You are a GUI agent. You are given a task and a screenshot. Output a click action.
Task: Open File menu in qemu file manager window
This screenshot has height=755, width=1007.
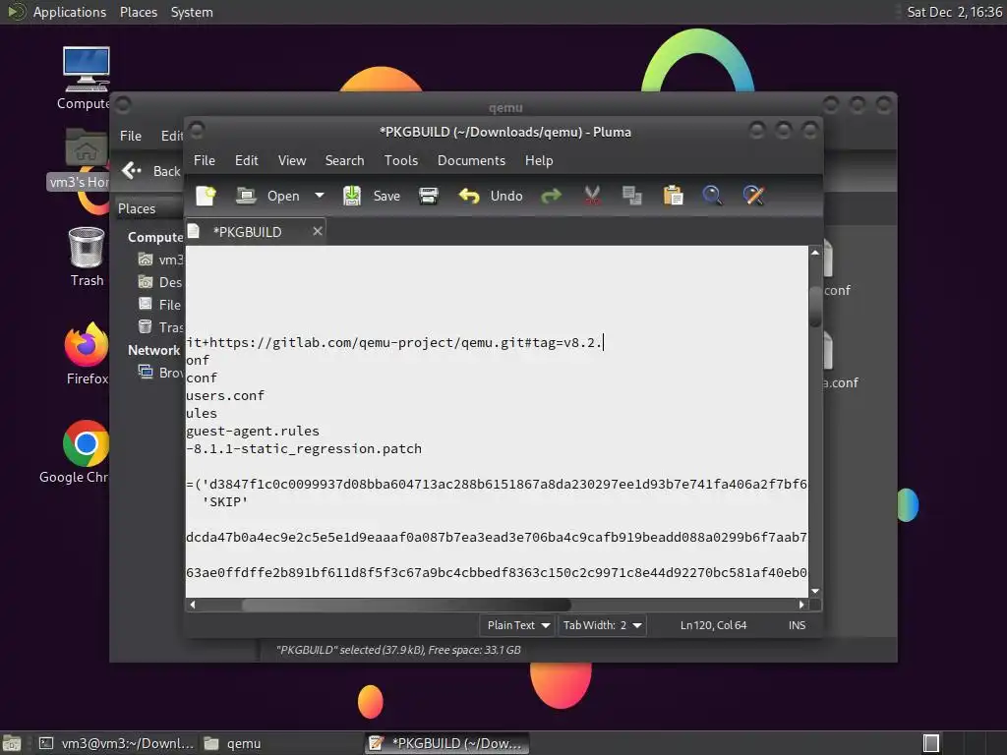pyautogui.click(x=131, y=136)
